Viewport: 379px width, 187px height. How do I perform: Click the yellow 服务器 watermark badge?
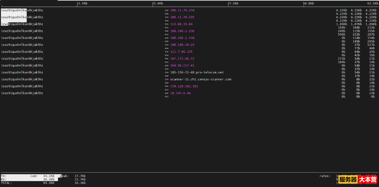348,180
